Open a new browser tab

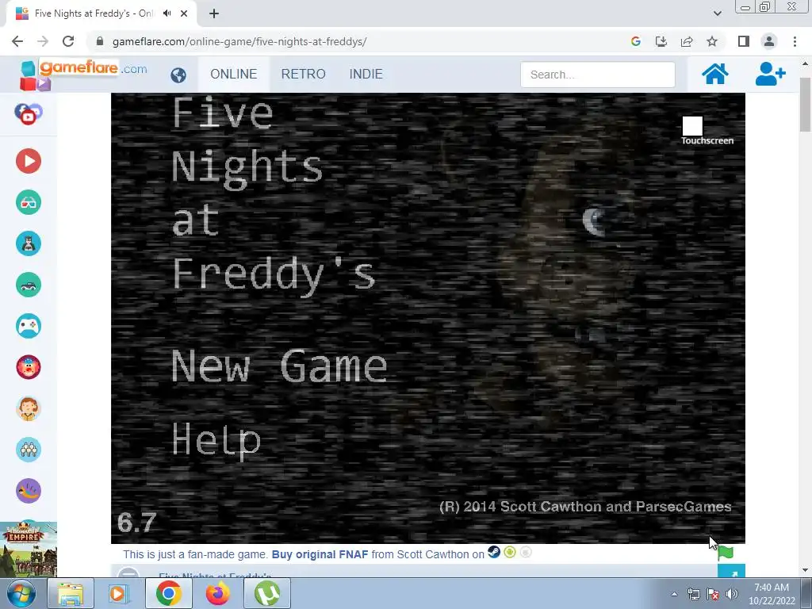click(214, 13)
